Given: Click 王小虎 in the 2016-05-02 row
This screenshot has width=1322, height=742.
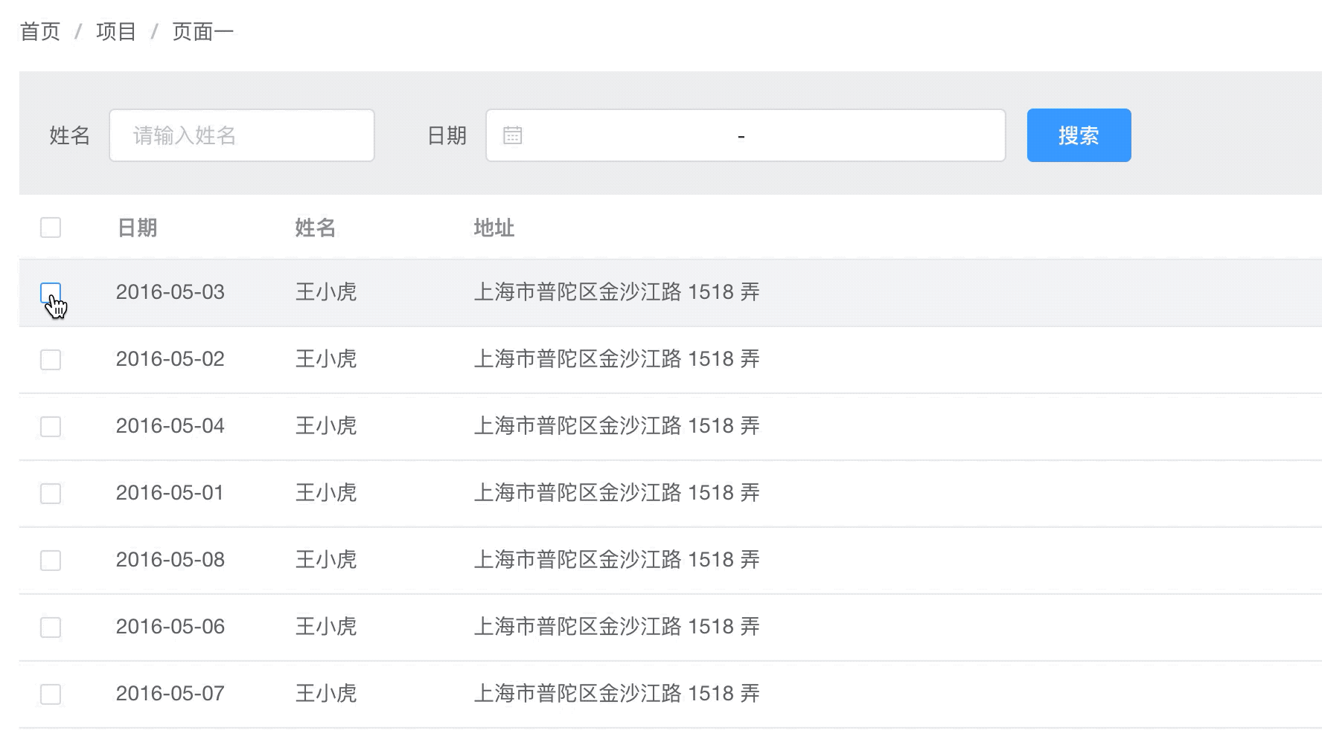Looking at the screenshot, I should coord(326,359).
